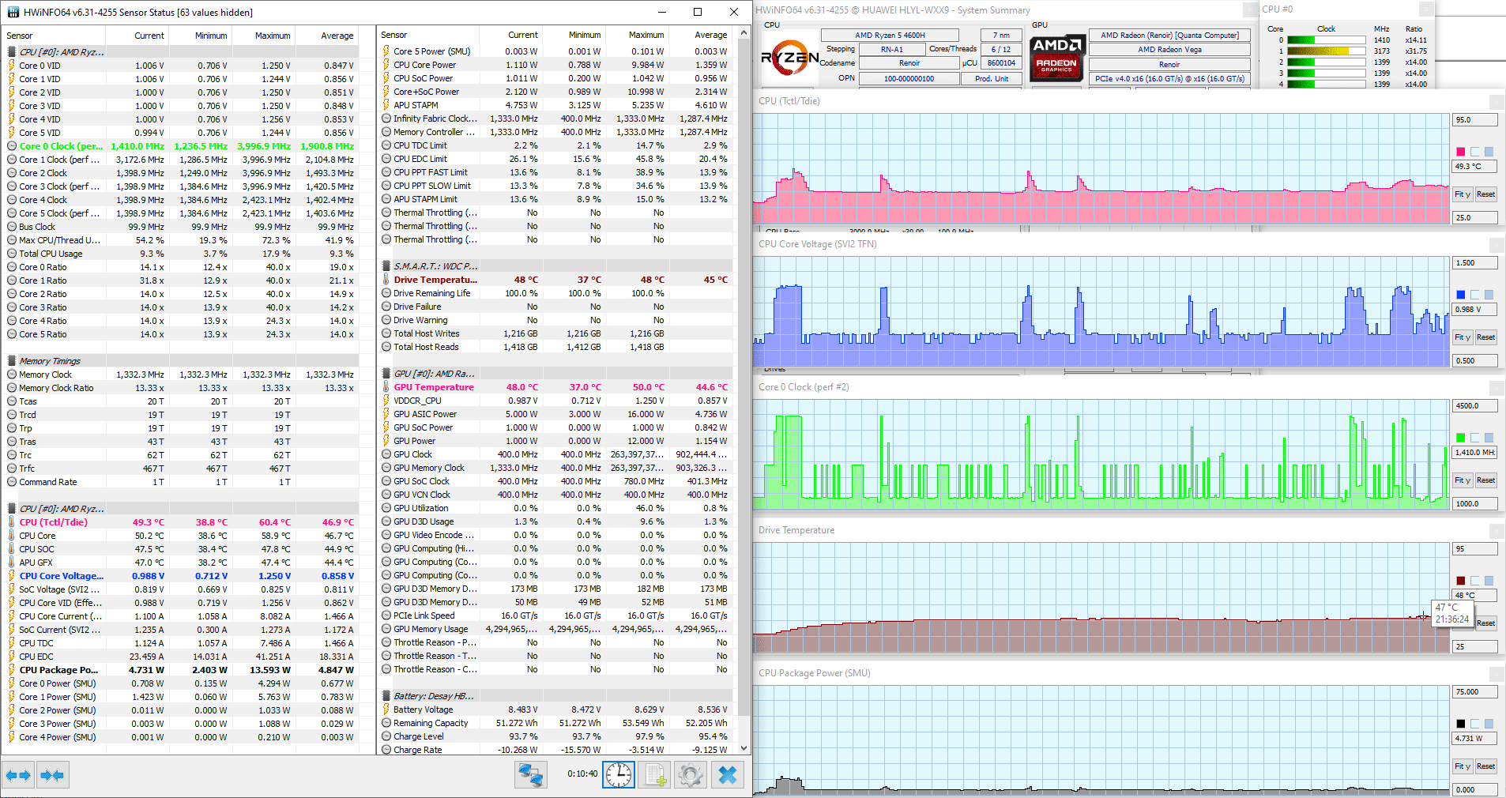Click the icon beside Drive Failure
The height and width of the screenshot is (798, 1506).
pos(386,307)
